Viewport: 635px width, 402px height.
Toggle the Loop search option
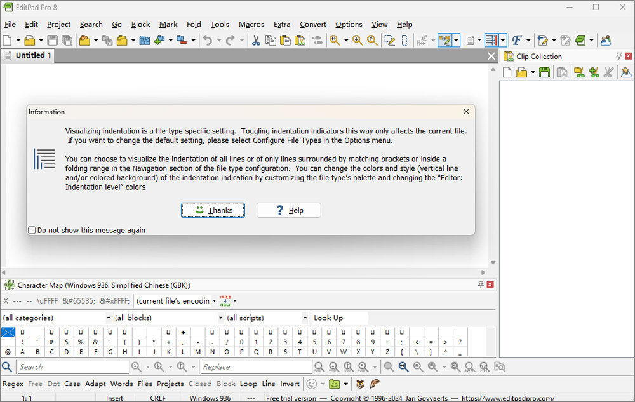[248, 384]
